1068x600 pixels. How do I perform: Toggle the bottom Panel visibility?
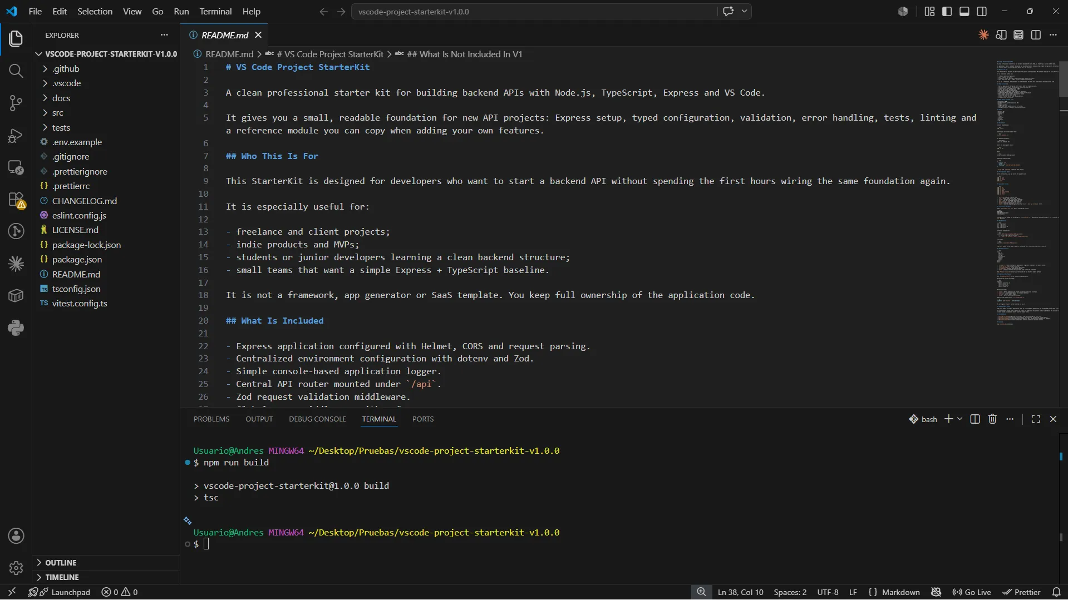coord(964,11)
